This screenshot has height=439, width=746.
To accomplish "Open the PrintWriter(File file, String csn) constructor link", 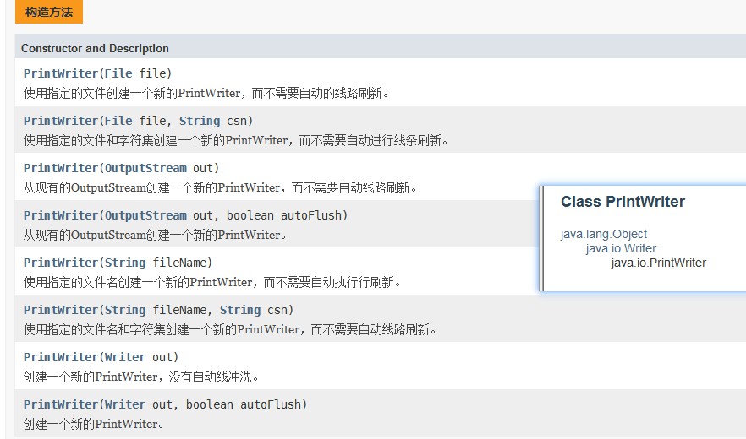I will (60, 121).
